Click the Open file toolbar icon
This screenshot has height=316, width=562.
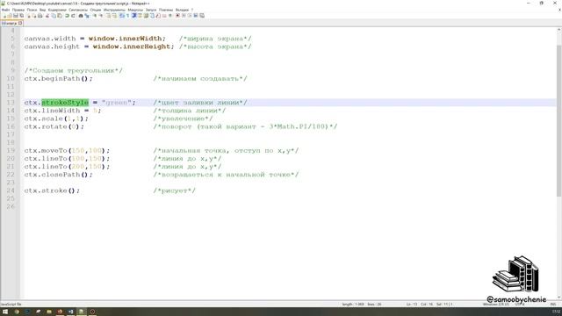pos(10,16)
